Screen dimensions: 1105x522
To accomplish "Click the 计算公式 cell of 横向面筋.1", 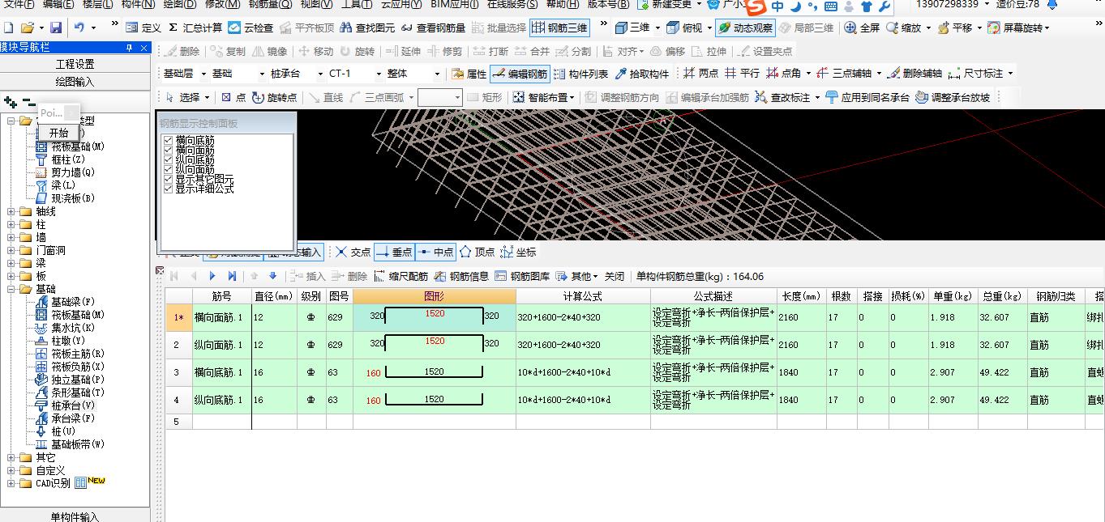I will pos(583,318).
